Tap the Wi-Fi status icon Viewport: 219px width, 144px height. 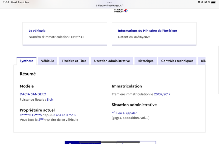pyautogui.click(x=199, y=2)
